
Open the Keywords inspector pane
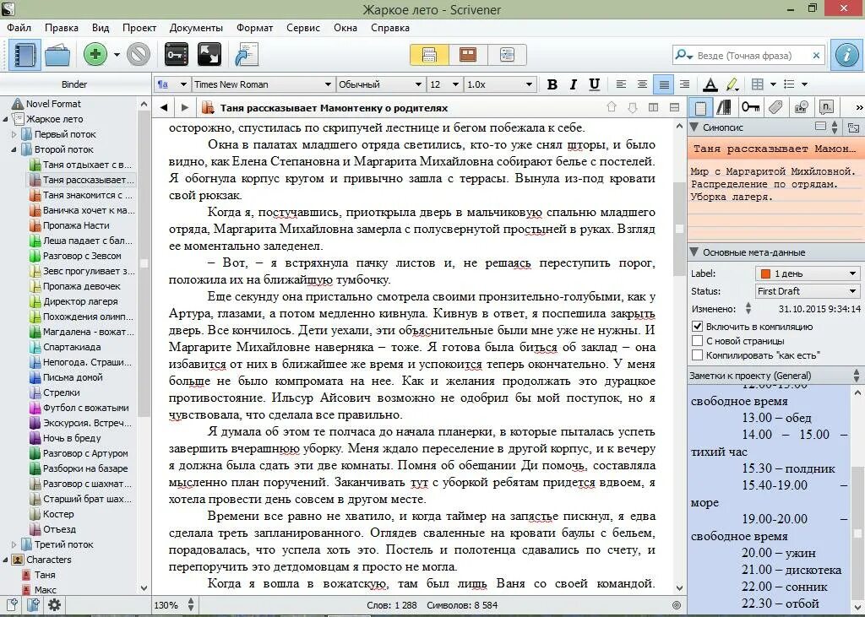(x=751, y=107)
